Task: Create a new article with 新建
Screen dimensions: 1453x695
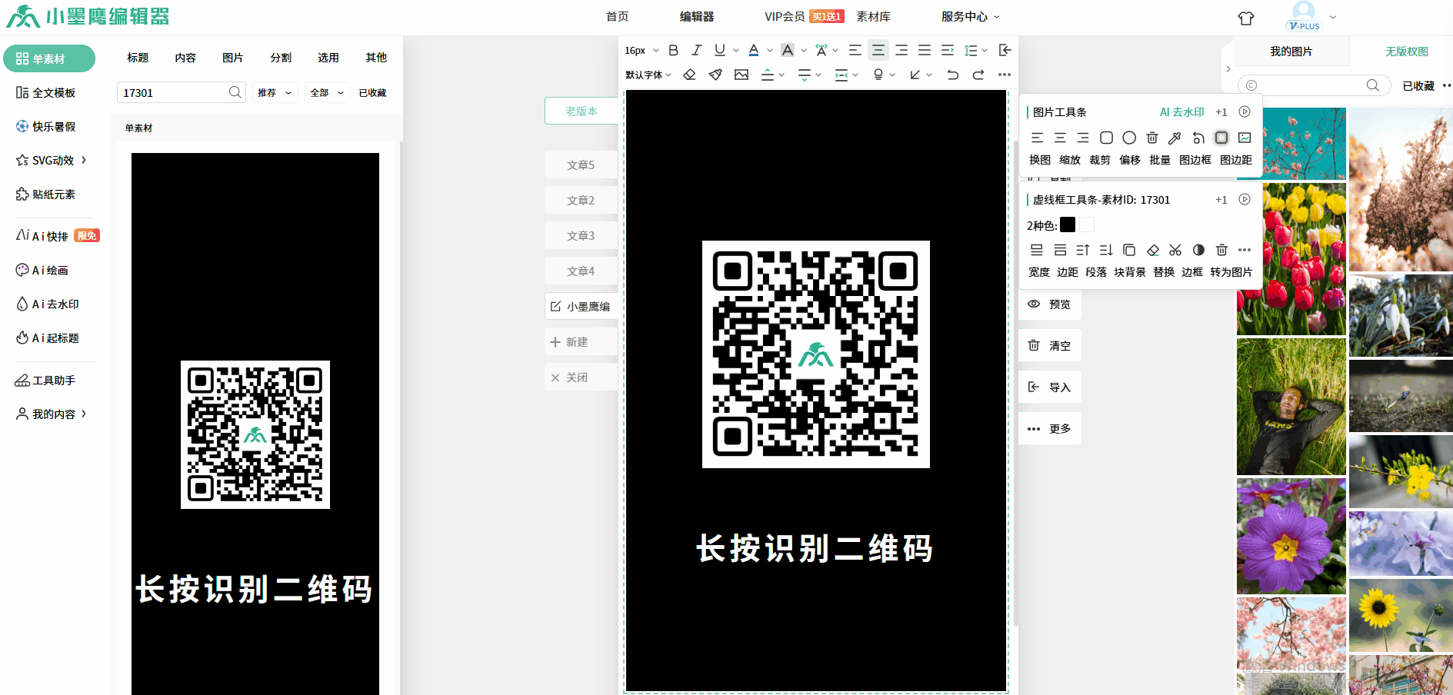Action: point(581,341)
